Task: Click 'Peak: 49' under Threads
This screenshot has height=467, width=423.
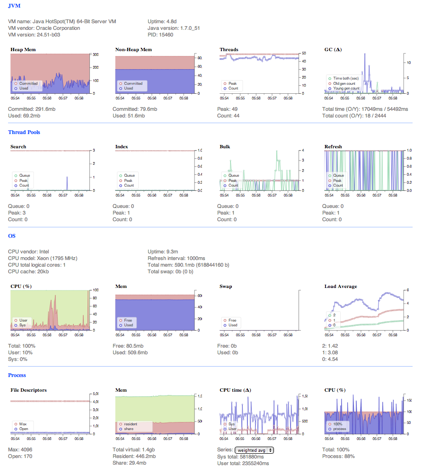Action: click(227, 109)
